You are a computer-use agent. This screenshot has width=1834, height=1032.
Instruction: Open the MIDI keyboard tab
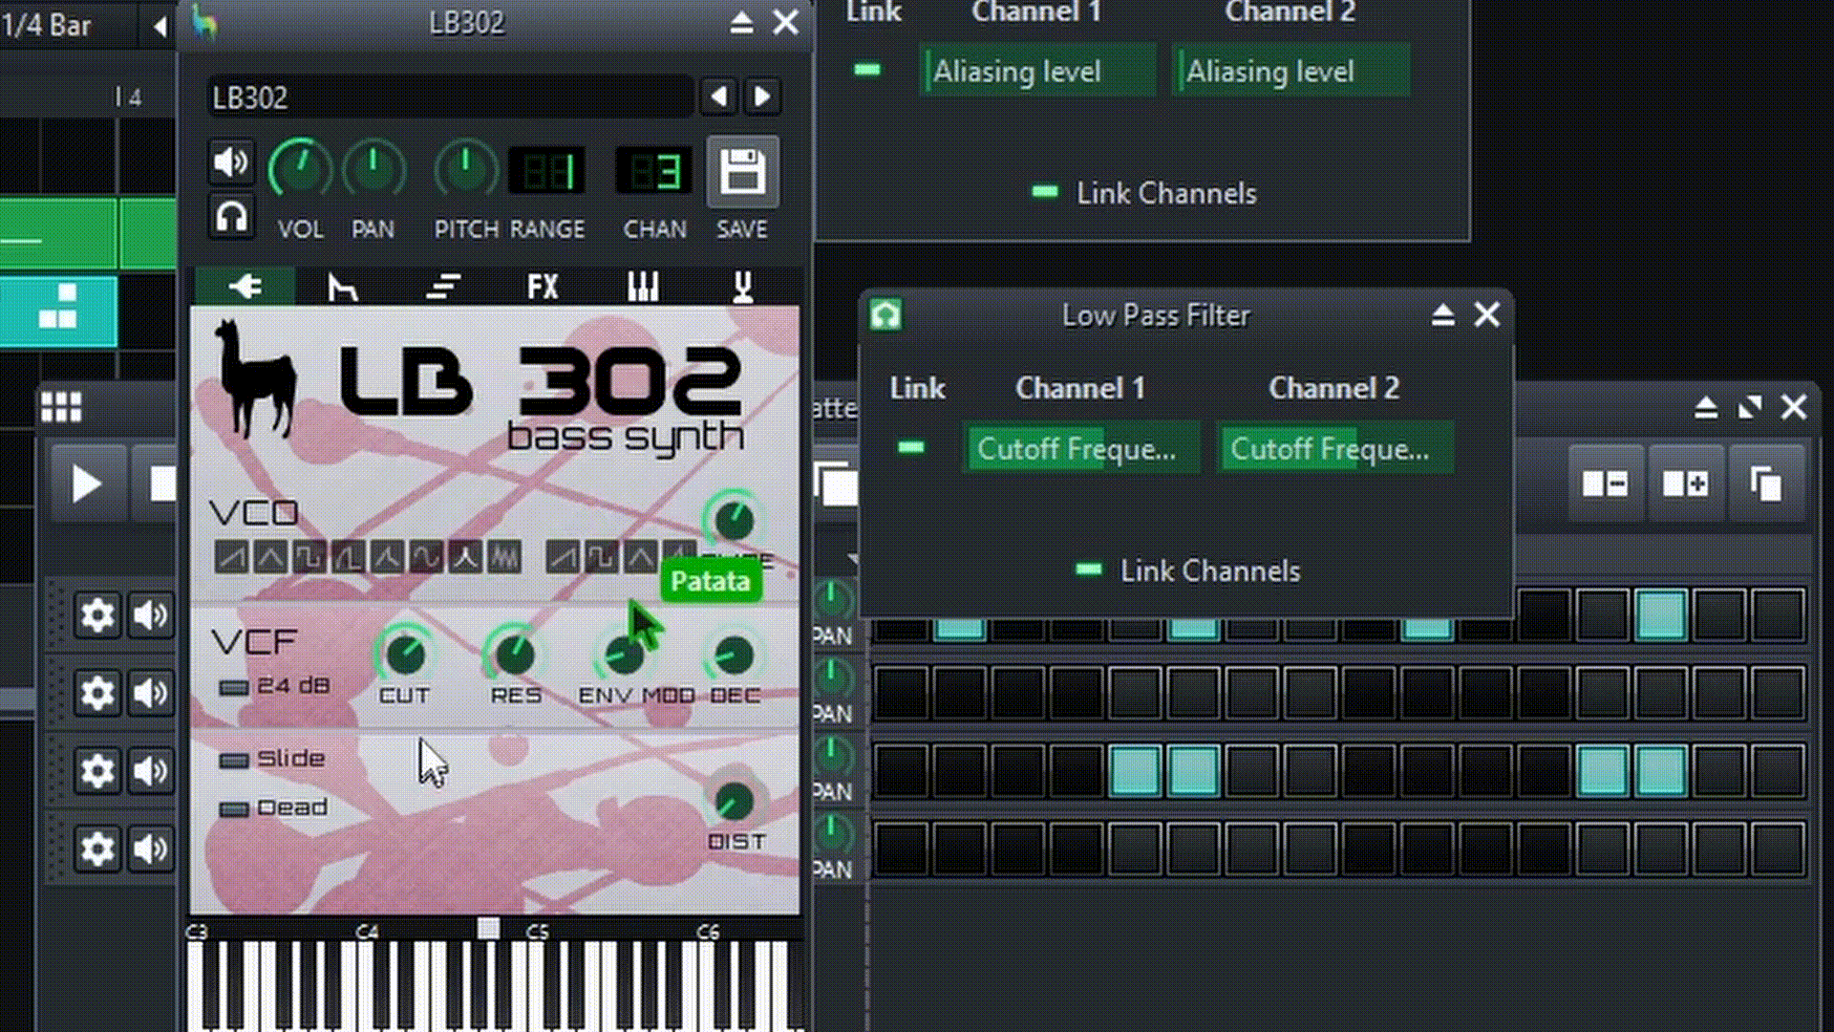(643, 286)
